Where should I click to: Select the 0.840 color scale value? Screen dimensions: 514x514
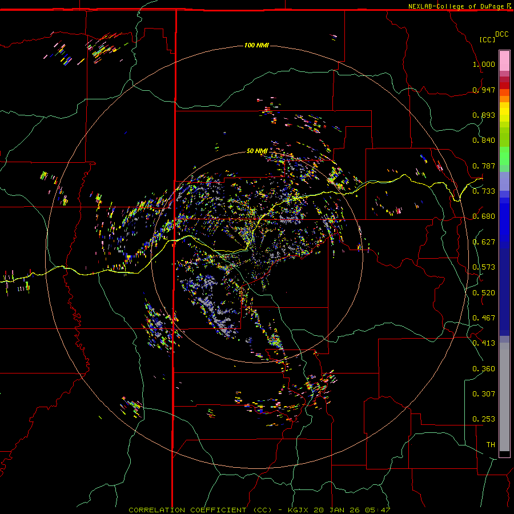coord(484,140)
